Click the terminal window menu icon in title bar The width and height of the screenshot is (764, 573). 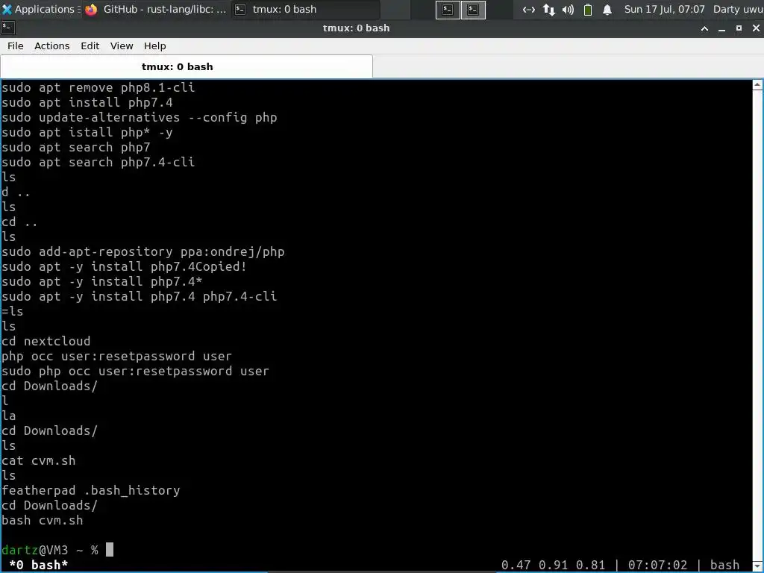8,28
